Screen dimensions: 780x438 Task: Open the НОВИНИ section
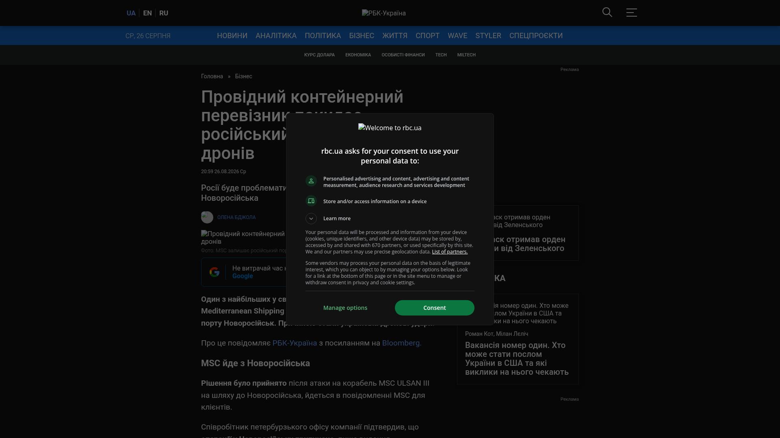(x=232, y=36)
